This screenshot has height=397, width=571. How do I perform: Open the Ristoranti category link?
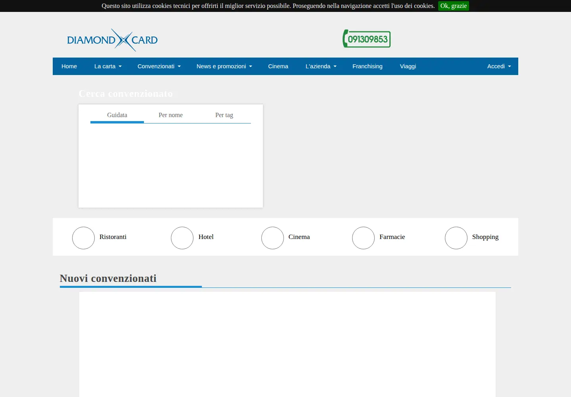[x=113, y=237]
